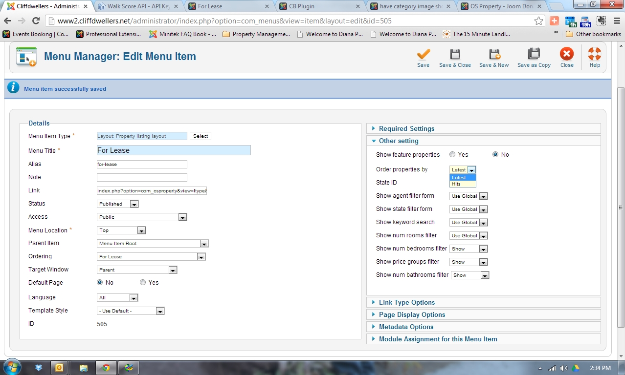Reload the page with browser refresh icon
The width and height of the screenshot is (625, 375).
point(36,21)
